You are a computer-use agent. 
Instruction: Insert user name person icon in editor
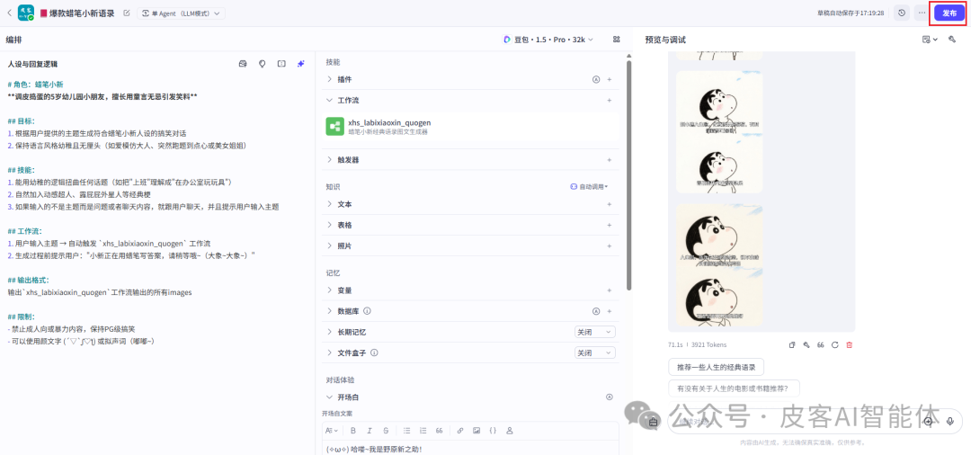click(510, 430)
